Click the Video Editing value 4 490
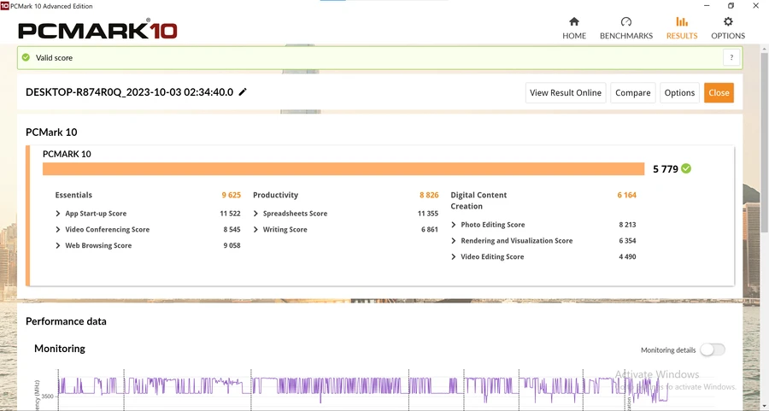The image size is (769, 411). (627, 256)
